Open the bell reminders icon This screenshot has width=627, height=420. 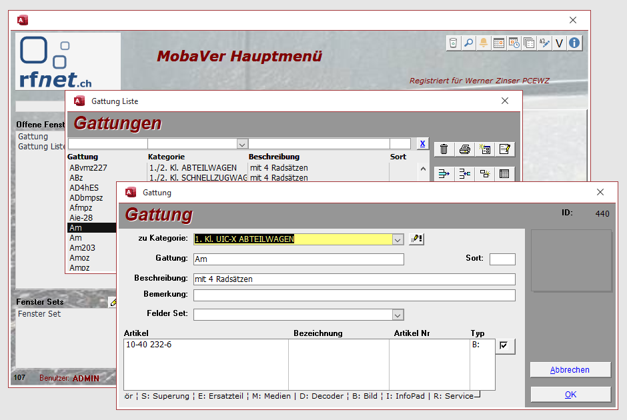[484, 43]
